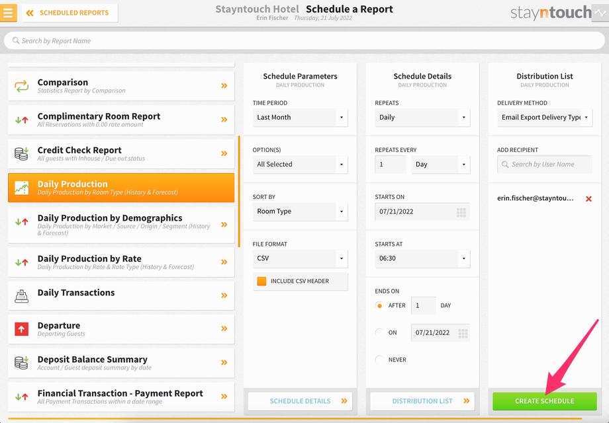Click the Deposit Balance Summary coins icon
The width and height of the screenshot is (609, 423).
(21, 362)
